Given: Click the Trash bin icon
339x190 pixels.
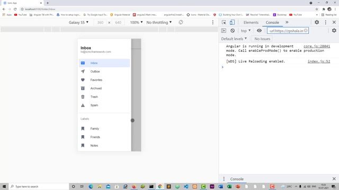Looking at the screenshot, I should click(83, 97).
